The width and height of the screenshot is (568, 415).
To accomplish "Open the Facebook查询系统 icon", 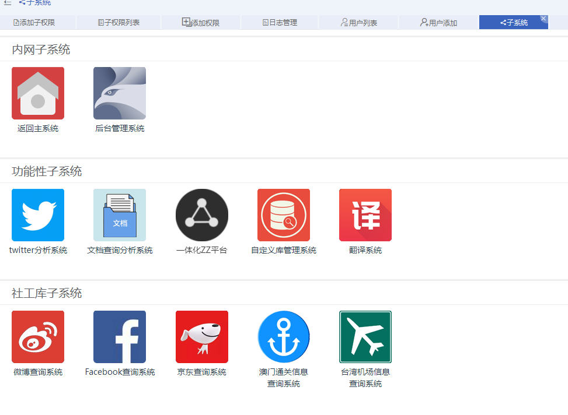I will 120,337.
